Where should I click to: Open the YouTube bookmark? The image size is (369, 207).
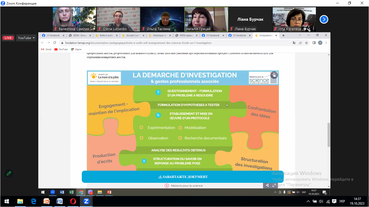click(61, 49)
